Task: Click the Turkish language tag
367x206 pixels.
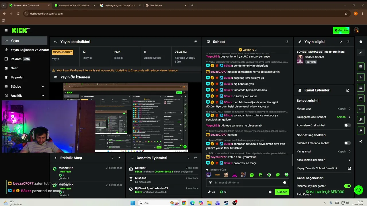Action: pos(311,62)
